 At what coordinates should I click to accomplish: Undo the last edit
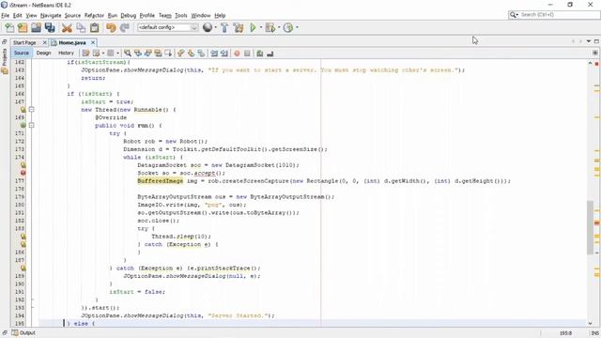tap(111, 27)
